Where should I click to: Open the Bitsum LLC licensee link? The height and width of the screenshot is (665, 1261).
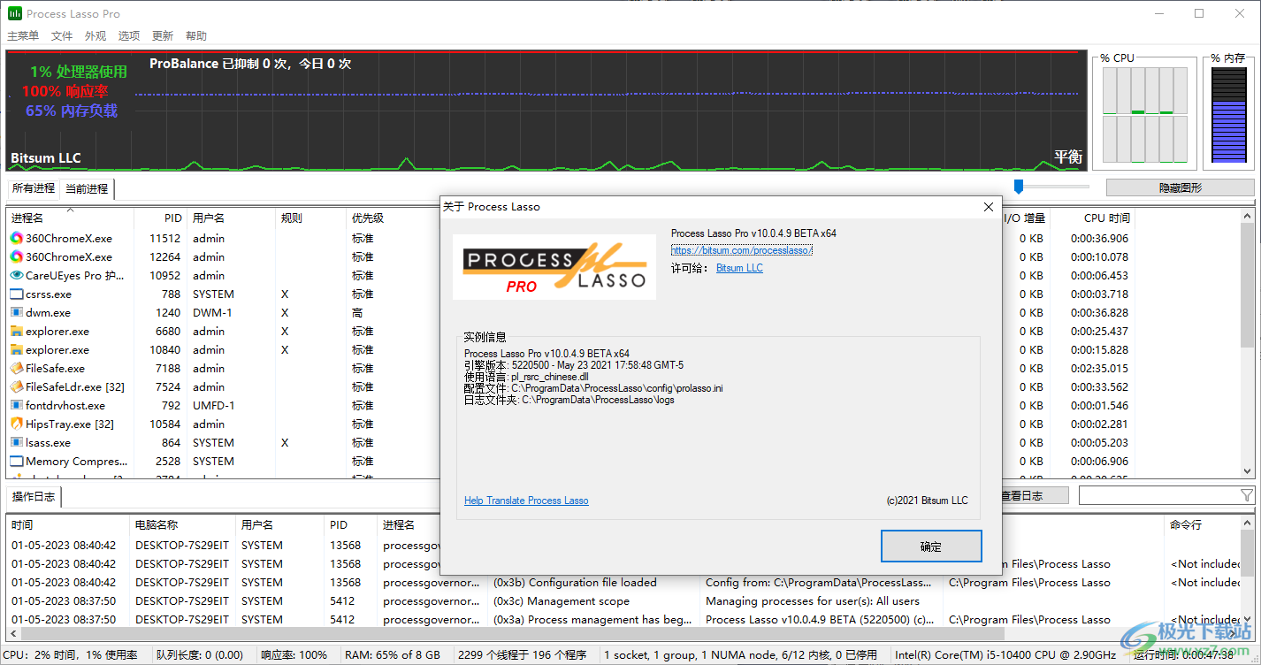pyautogui.click(x=739, y=268)
